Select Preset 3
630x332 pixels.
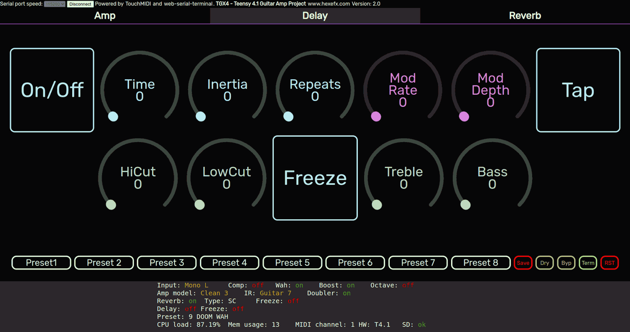[x=167, y=263]
